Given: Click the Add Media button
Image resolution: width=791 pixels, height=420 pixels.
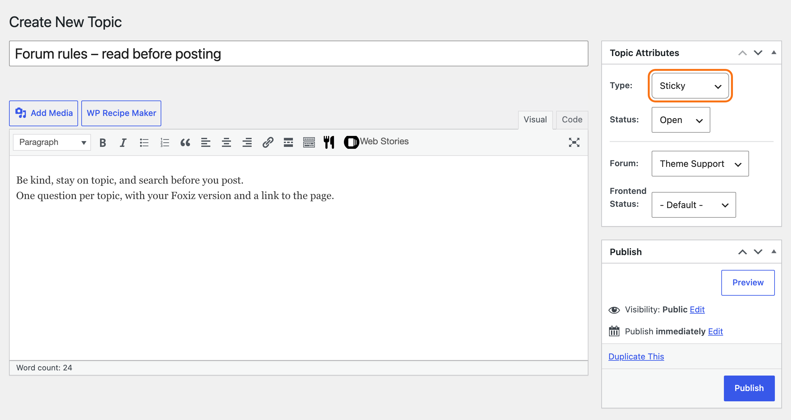Looking at the screenshot, I should coord(44,113).
